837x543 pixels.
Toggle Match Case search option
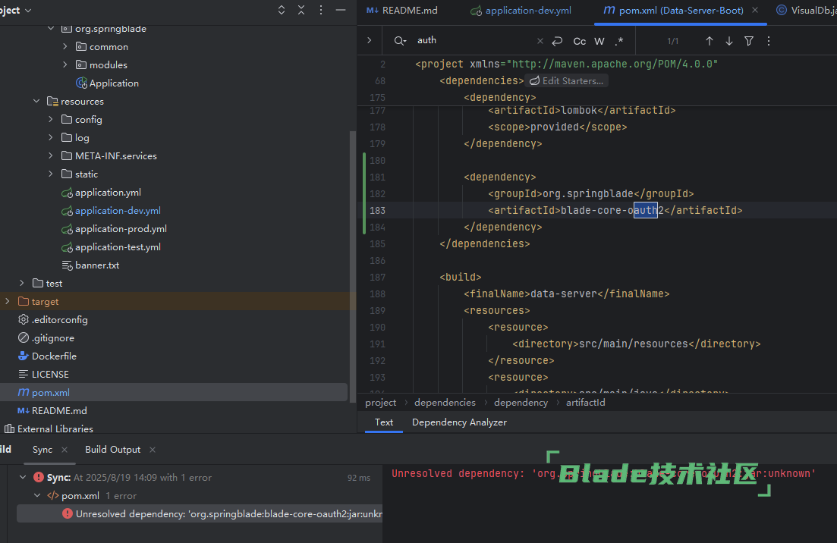pos(579,41)
